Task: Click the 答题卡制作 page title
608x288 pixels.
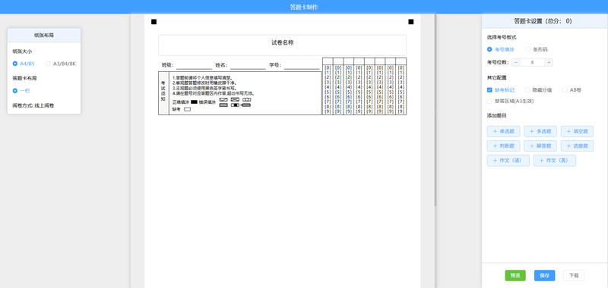Action: (x=304, y=7)
